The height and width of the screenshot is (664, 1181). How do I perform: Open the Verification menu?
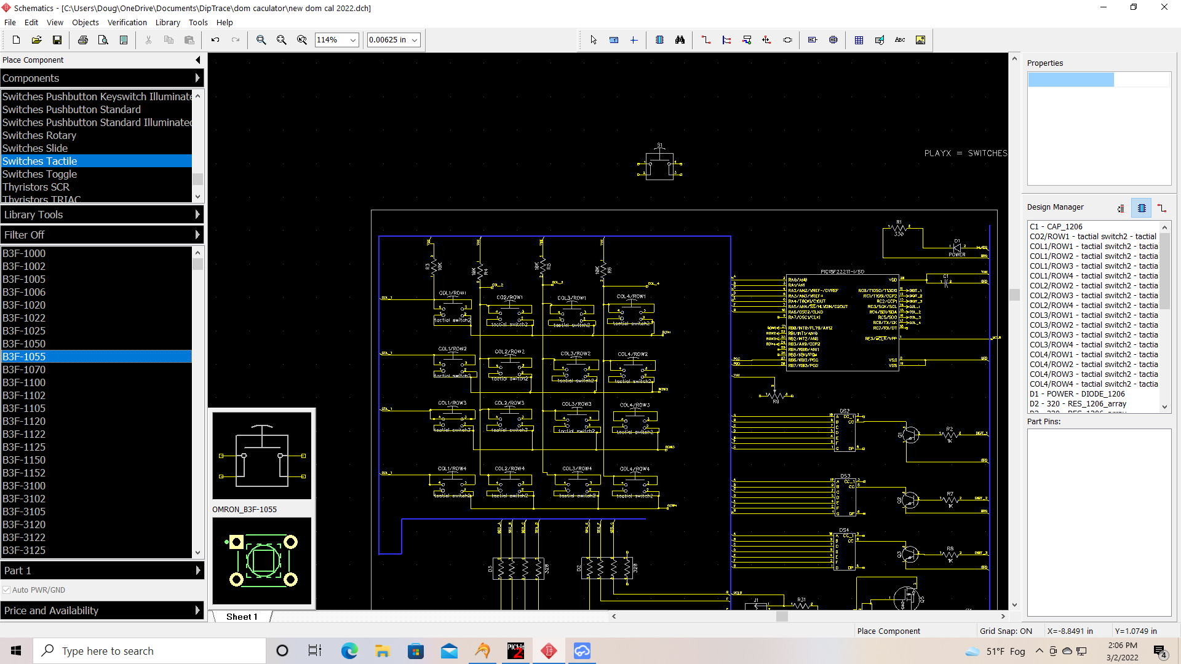click(127, 23)
